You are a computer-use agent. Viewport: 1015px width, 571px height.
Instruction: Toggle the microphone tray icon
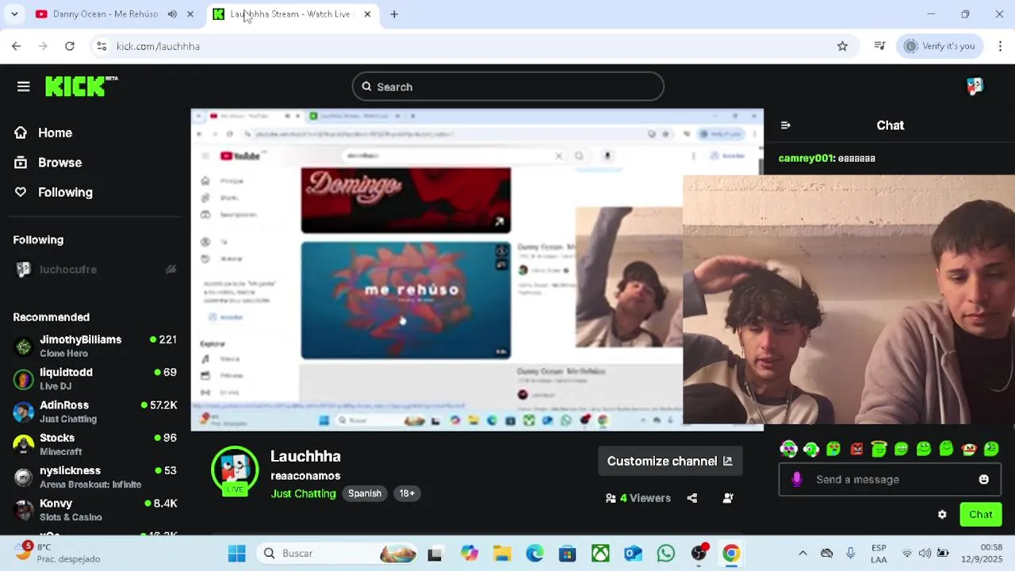[x=850, y=554]
